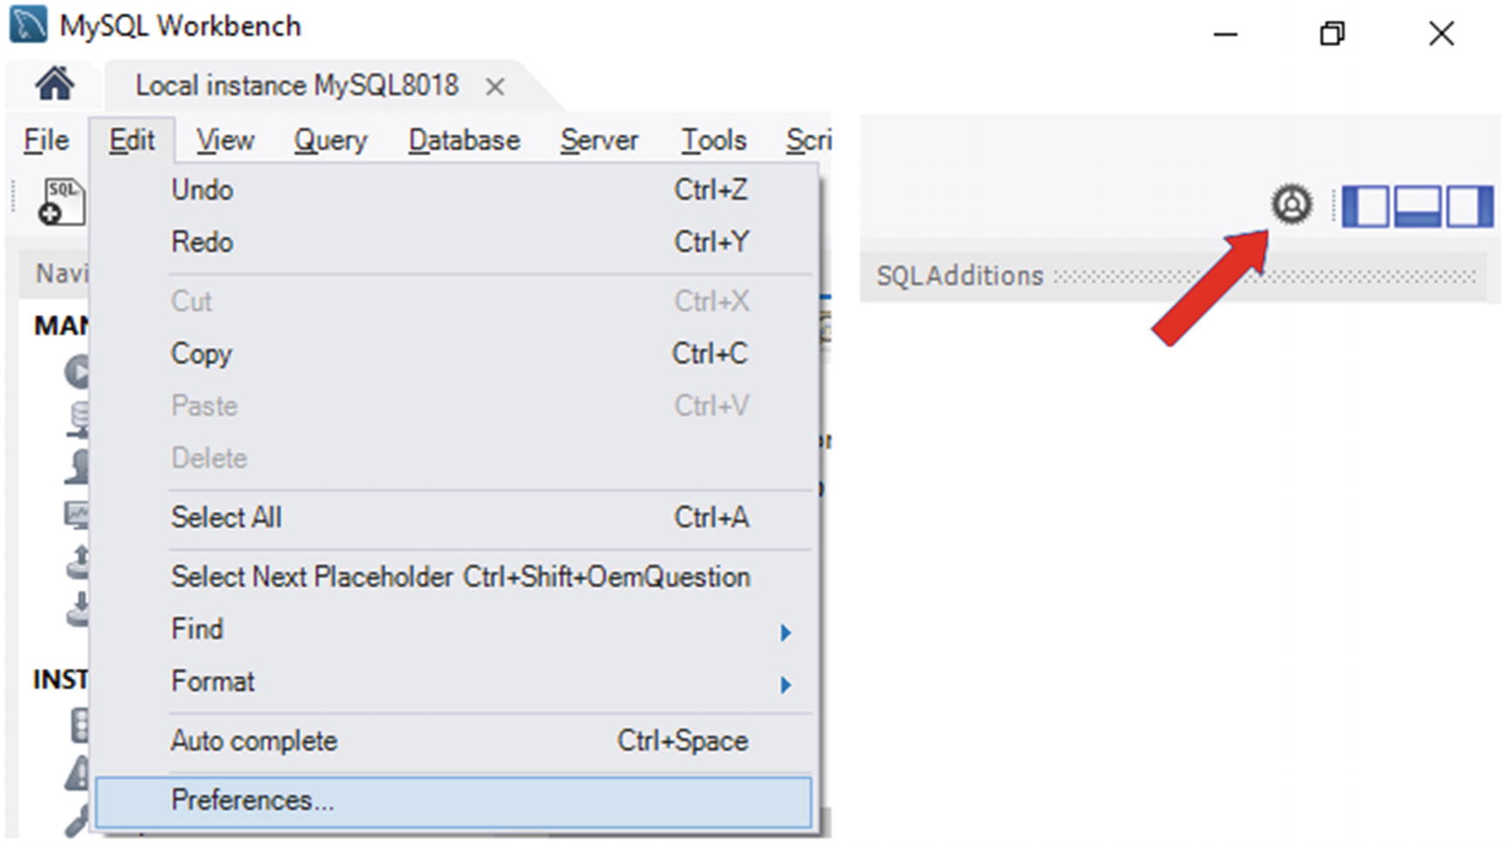Close the open Edit menu
This screenshot has width=1506, height=843.
pyautogui.click(x=132, y=140)
